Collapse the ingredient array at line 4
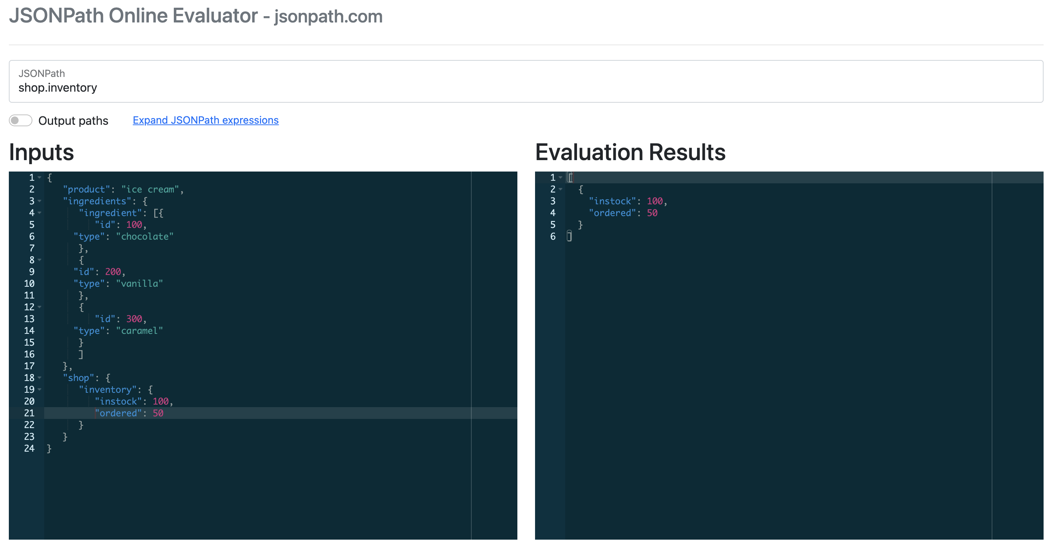Image resolution: width=1048 pixels, height=547 pixels. pyautogui.click(x=39, y=213)
